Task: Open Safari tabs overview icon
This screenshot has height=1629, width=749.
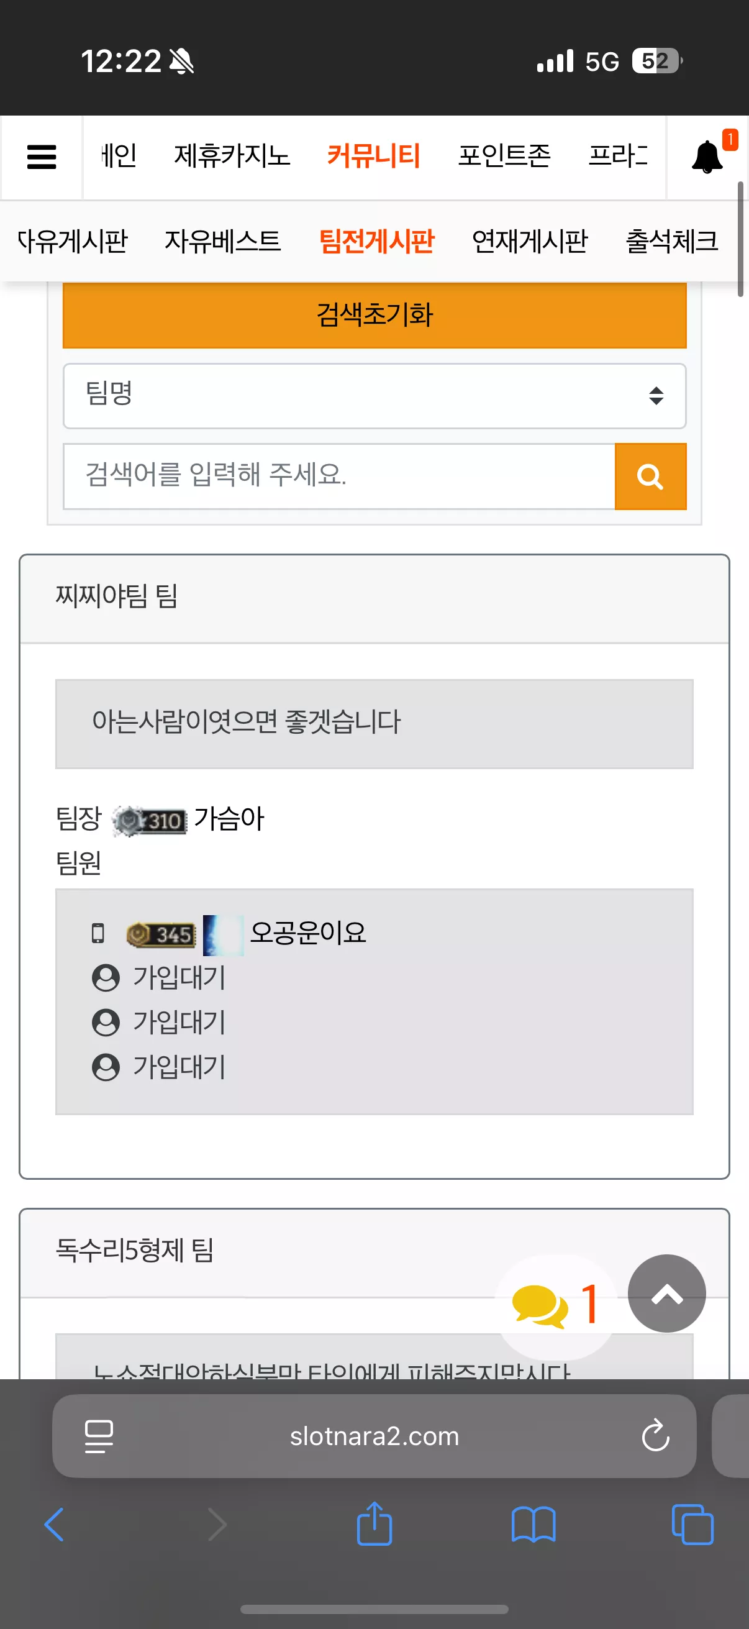Action: coord(692,1525)
